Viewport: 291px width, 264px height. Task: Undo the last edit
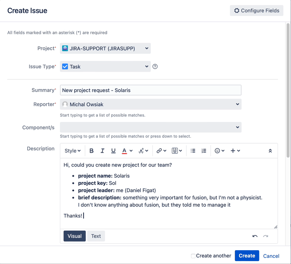click(255, 236)
